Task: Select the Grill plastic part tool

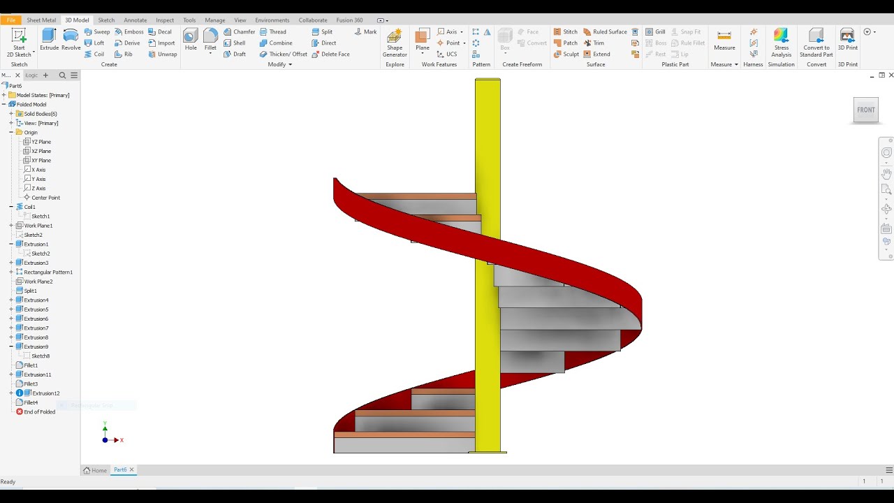Action: coord(655,31)
